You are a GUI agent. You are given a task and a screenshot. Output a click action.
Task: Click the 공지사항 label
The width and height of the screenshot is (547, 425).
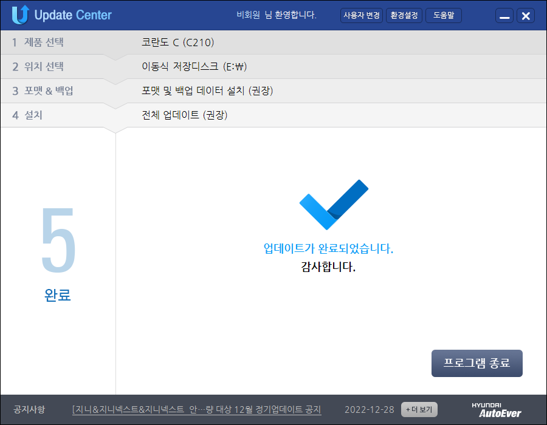click(x=29, y=409)
